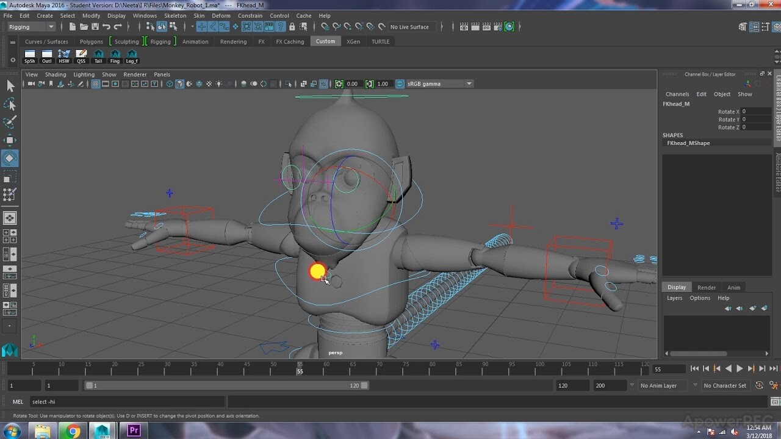This screenshot has width=781, height=439.
Task: Click the Undo icon on the status line
Action: (108, 27)
